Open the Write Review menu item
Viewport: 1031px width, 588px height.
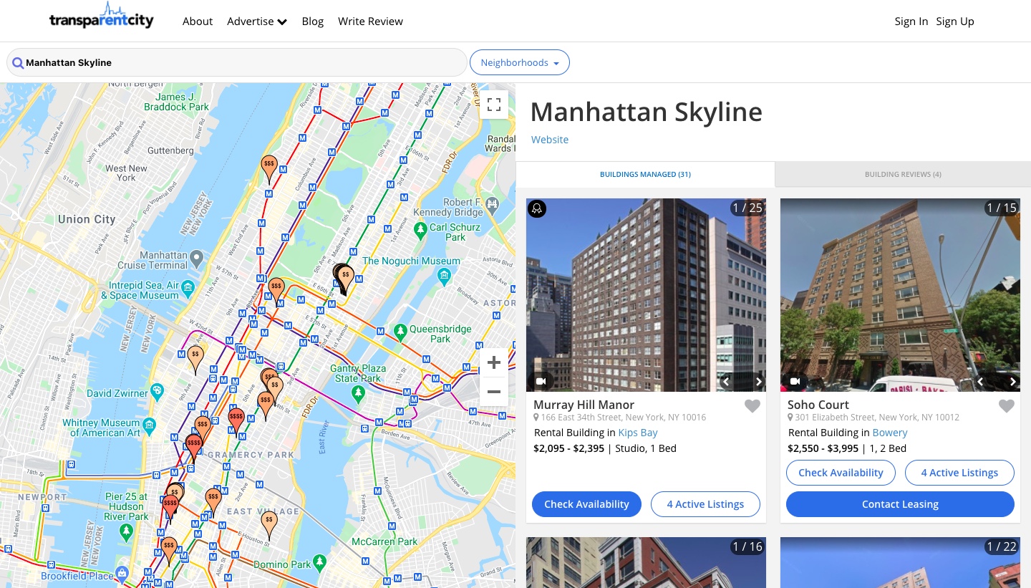(x=370, y=21)
